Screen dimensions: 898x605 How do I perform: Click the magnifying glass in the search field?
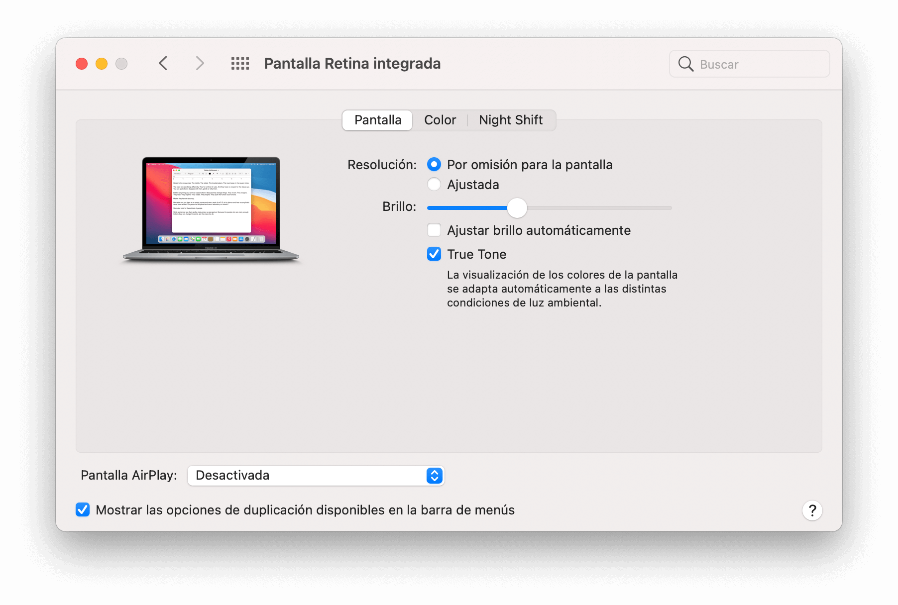(x=686, y=64)
